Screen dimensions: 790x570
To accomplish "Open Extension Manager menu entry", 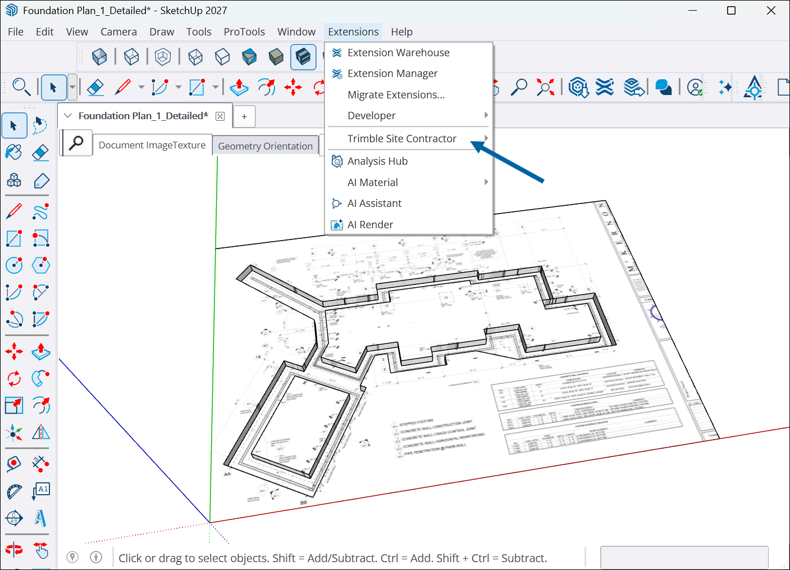I will coord(409,74).
